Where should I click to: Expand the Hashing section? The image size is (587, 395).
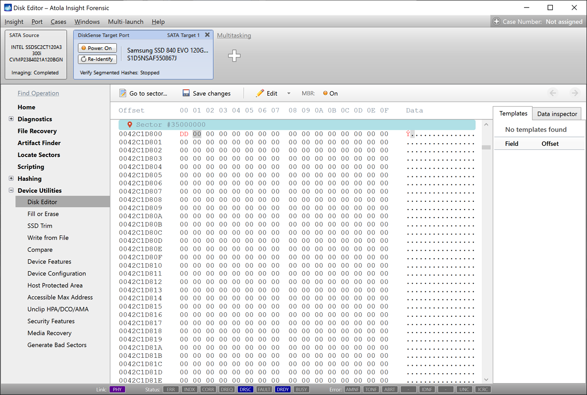click(11, 178)
